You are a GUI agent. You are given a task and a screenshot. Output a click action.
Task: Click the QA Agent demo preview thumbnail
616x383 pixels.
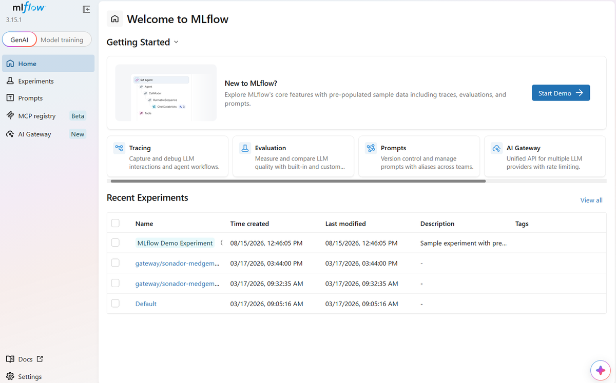click(x=166, y=93)
